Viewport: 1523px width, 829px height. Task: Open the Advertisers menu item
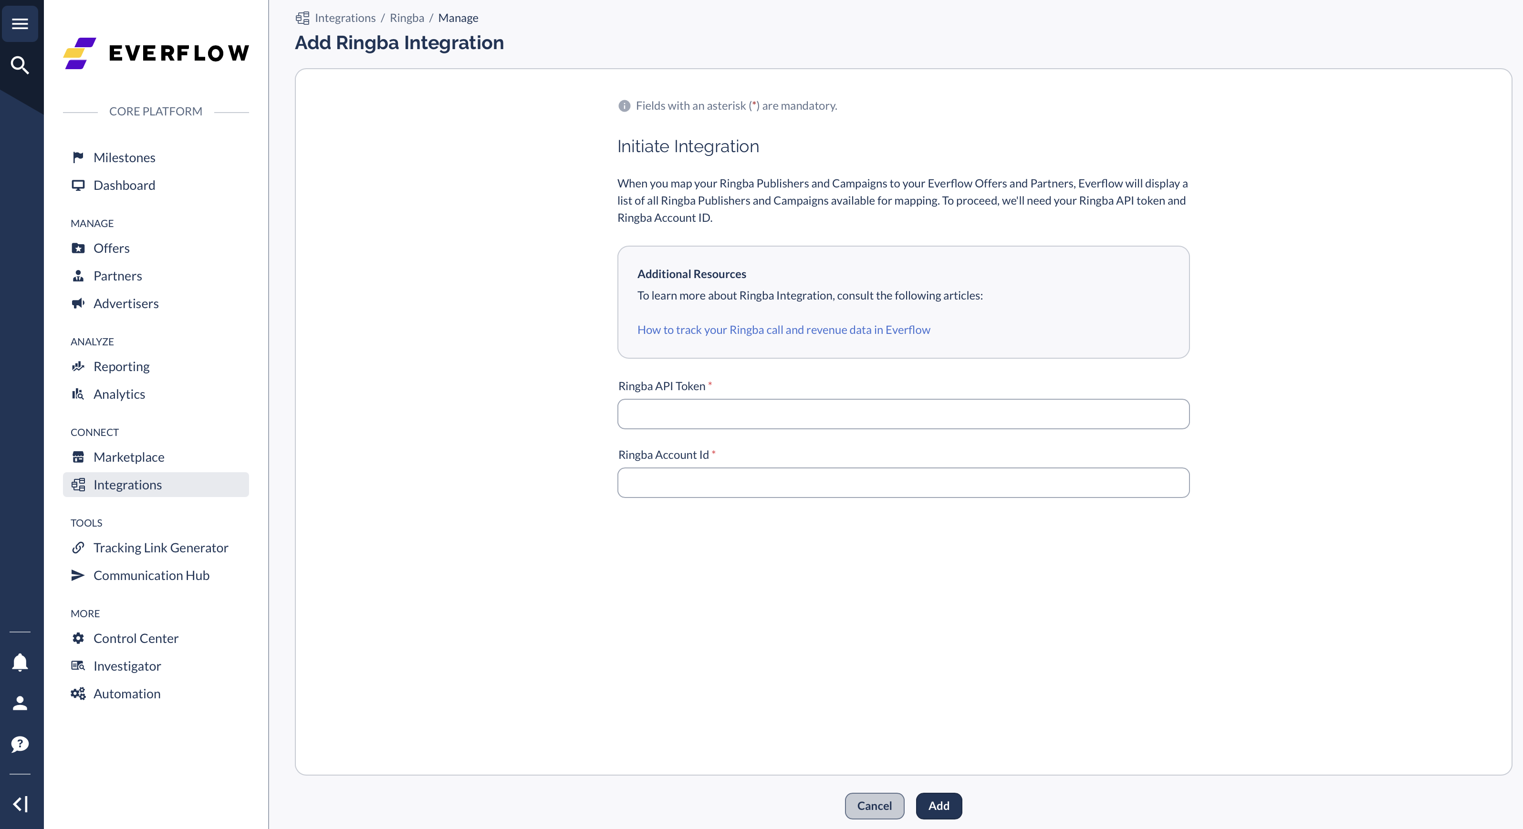click(126, 303)
